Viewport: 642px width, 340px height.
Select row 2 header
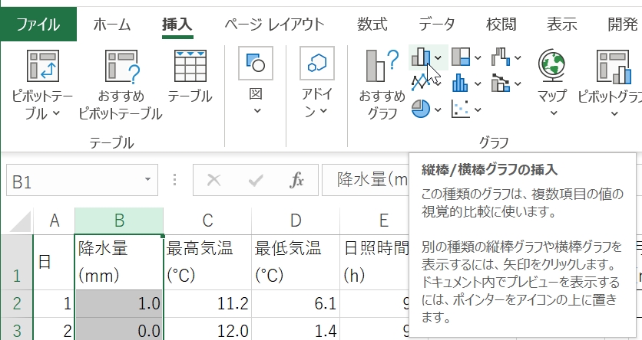[17, 304]
